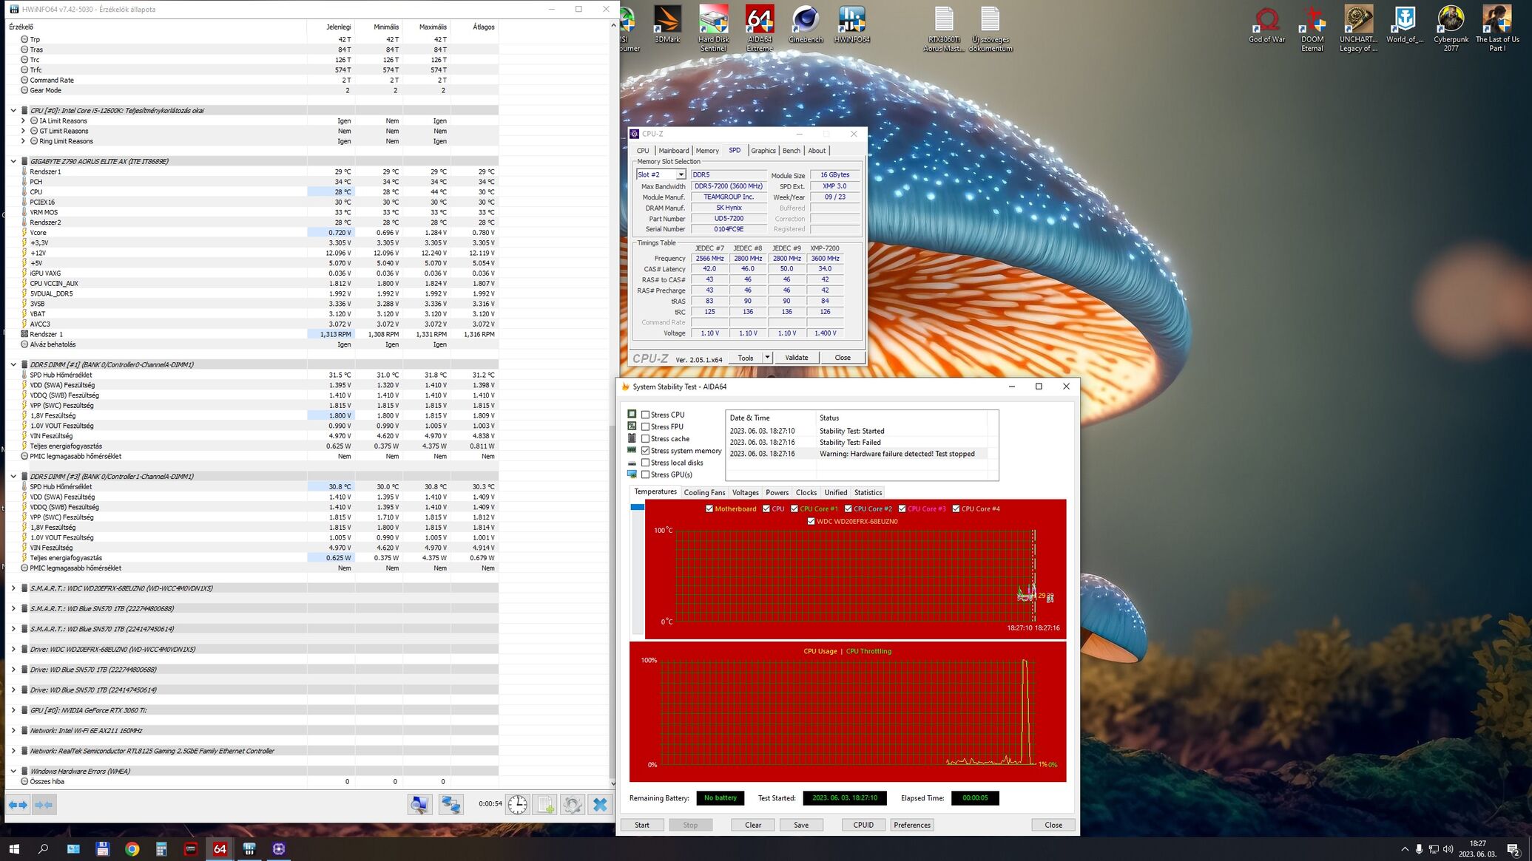The width and height of the screenshot is (1532, 861).
Task: Expand GT Limit Reasons row
Action: pos(23,131)
